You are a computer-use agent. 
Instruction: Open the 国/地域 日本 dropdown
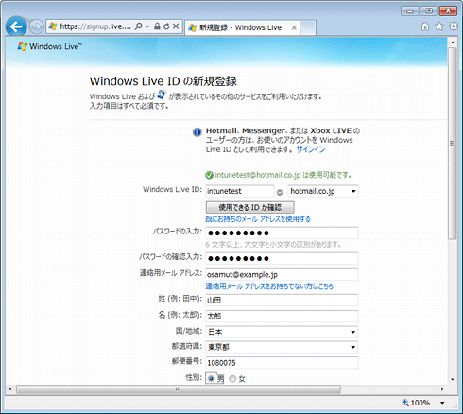point(282,332)
